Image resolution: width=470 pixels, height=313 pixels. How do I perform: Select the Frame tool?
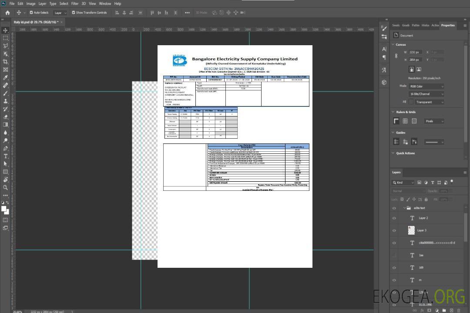coord(5,70)
